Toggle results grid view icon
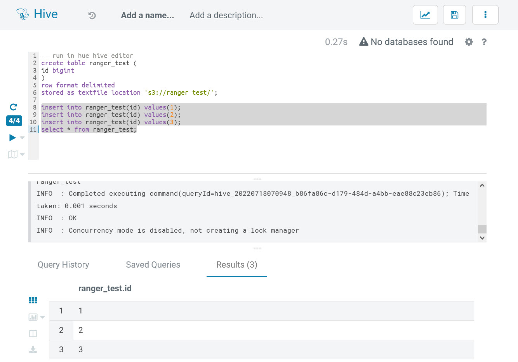 click(33, 300)
